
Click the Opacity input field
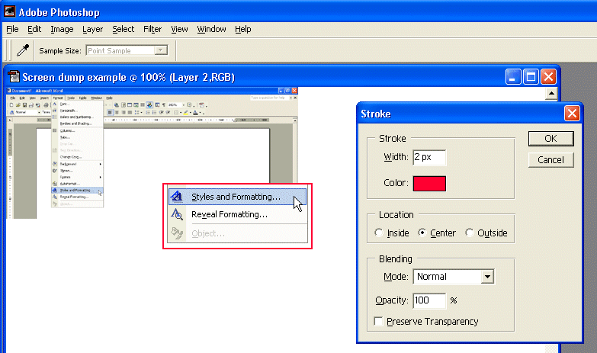[x=429, y=300]
